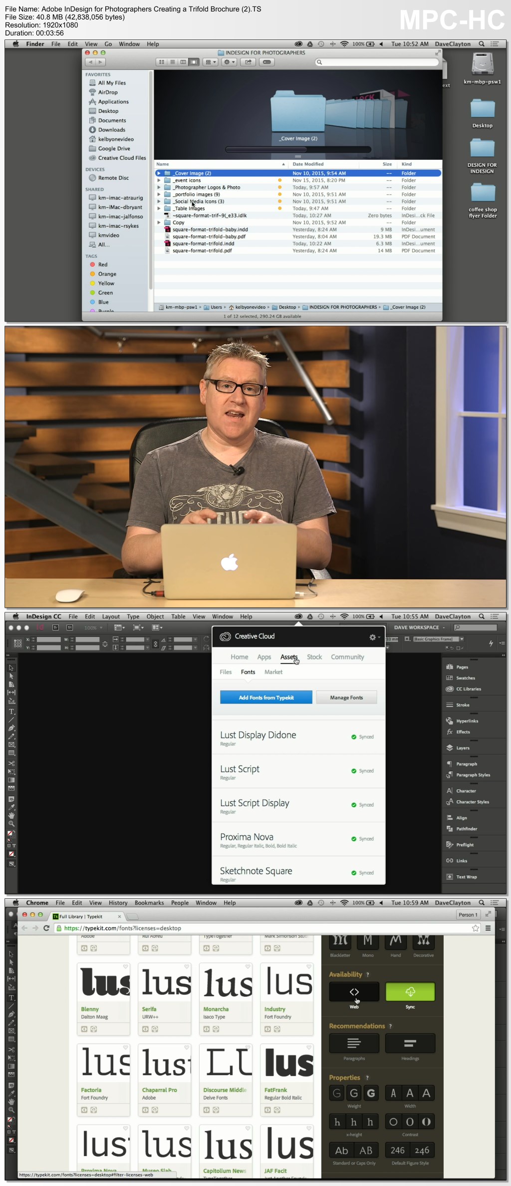The height and width of the screenshot is (1186, 511).
Task: Open the Stroke panel in InDesign
Action: click(458, 705)
